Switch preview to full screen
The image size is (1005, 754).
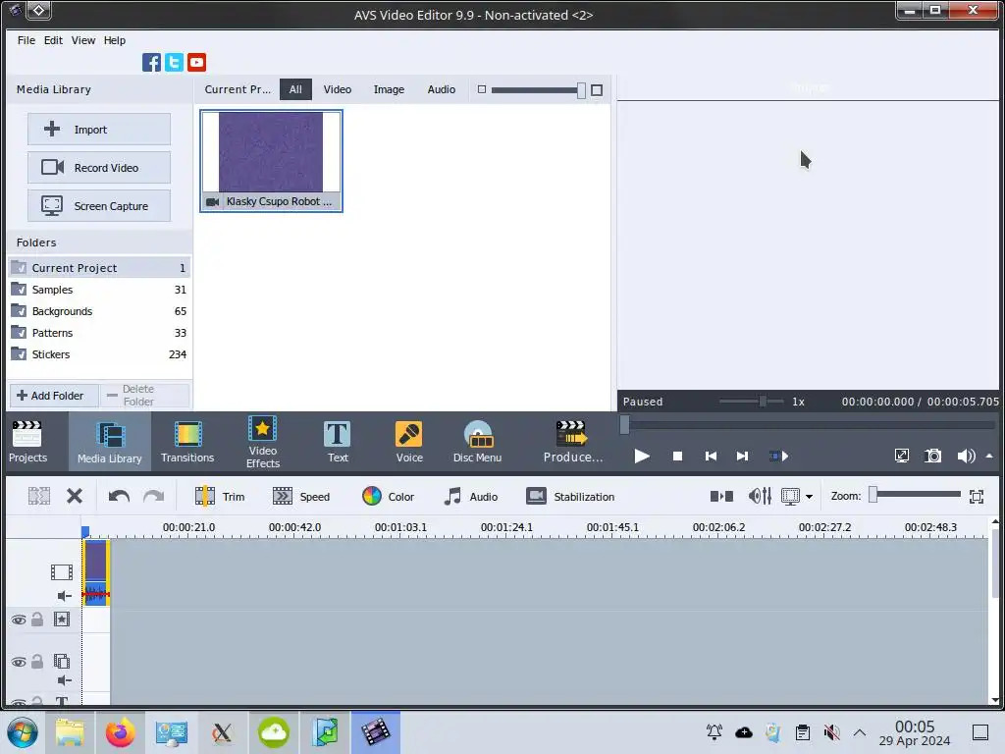tap(901, 456)
